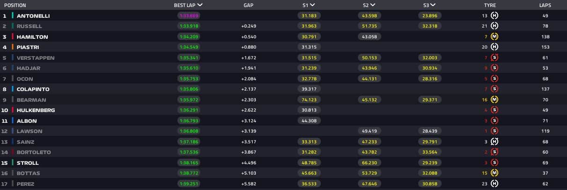This screenshot has height=190, width=567.
Task: Click Hamilton's medium tyre icon
Action: click(x=495, y=36)
